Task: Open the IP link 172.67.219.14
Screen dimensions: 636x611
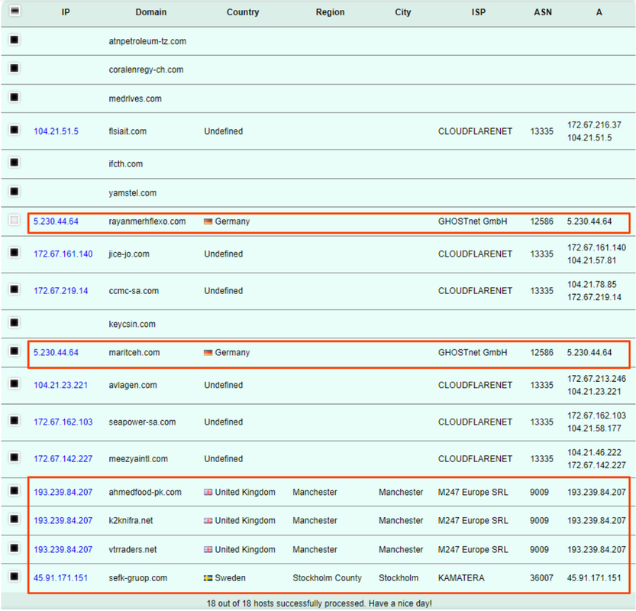Action: point(61,291)
